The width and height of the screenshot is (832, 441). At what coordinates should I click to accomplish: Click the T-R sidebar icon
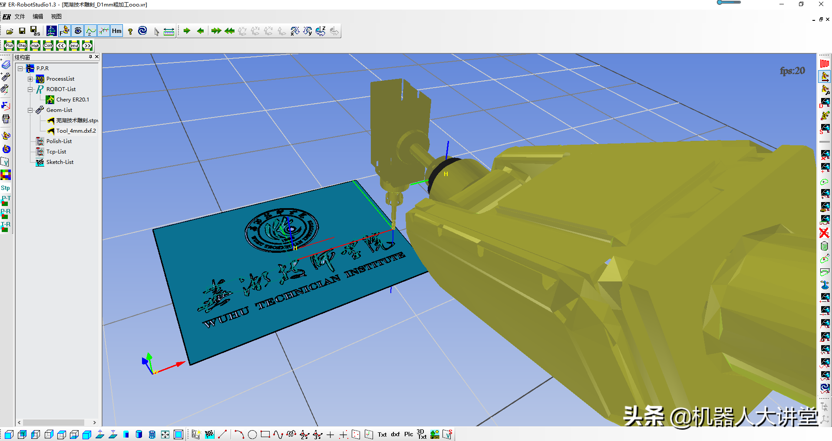click(6, 226)
